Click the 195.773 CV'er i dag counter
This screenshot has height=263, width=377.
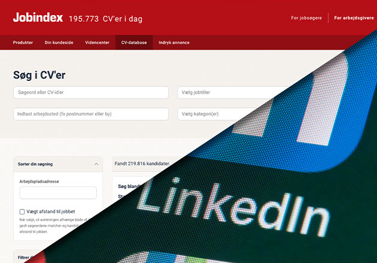pos(105,19)
